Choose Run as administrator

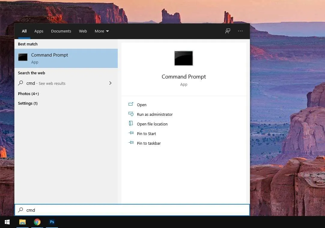point(155,114)
